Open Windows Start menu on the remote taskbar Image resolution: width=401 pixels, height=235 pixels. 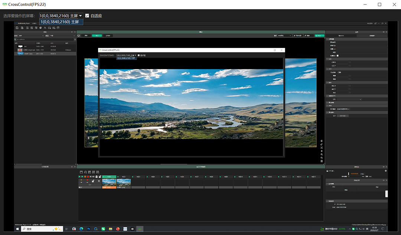click(x=17, y=229)
